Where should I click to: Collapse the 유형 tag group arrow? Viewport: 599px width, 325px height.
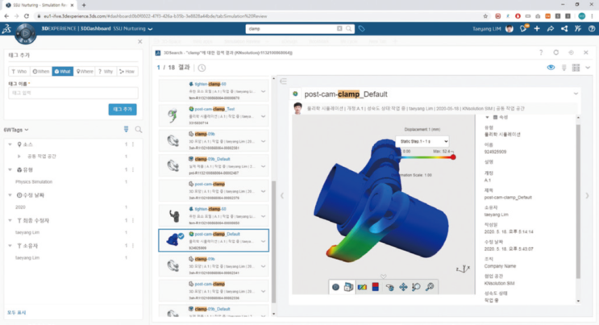(x=10, y=170)
